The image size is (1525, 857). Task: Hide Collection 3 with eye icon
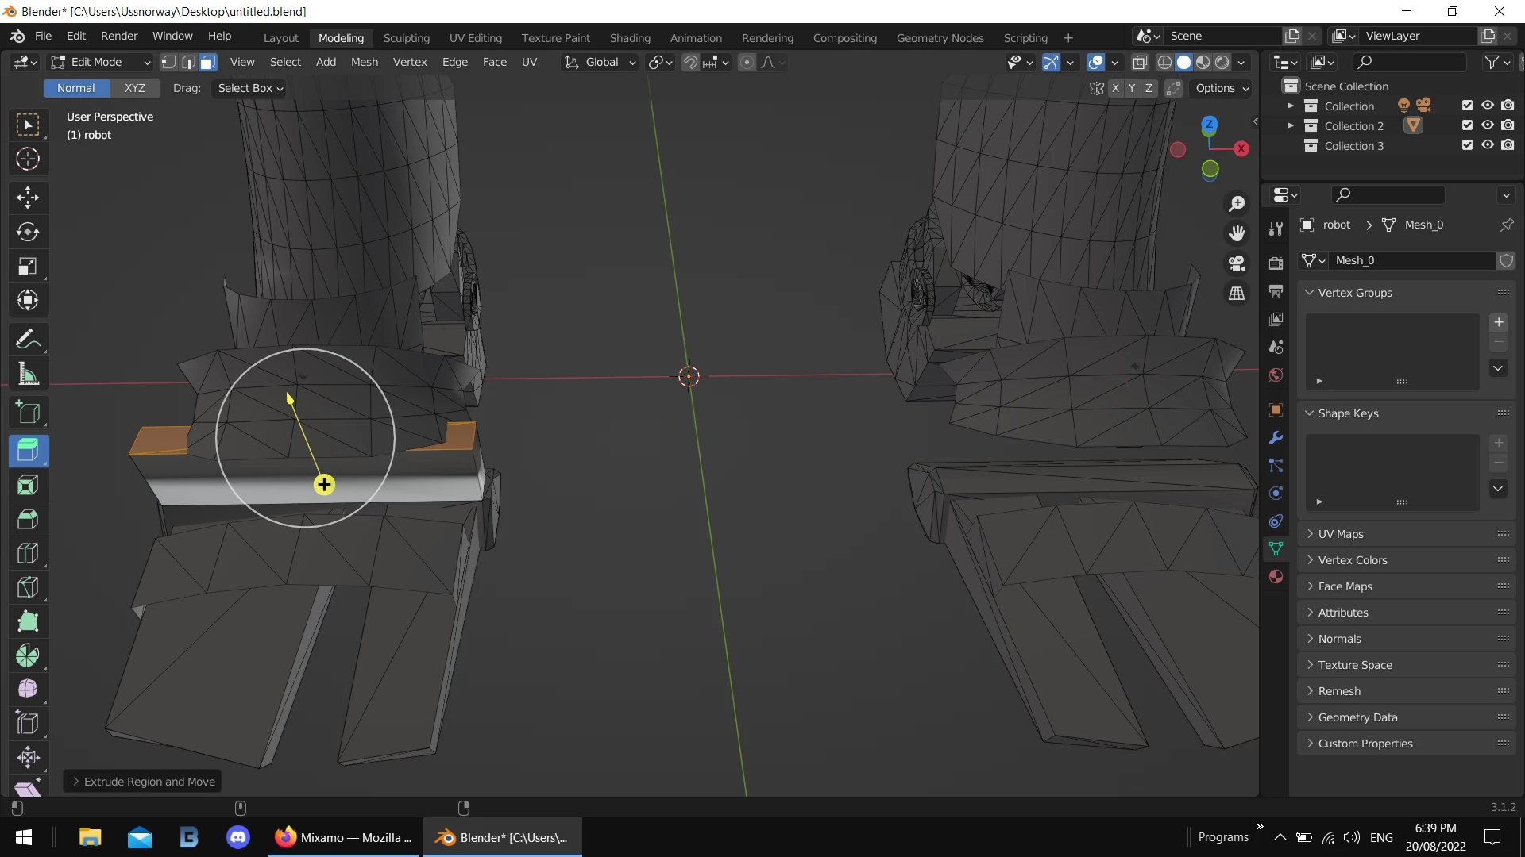pyautogui.click(x=1487, y=145)
